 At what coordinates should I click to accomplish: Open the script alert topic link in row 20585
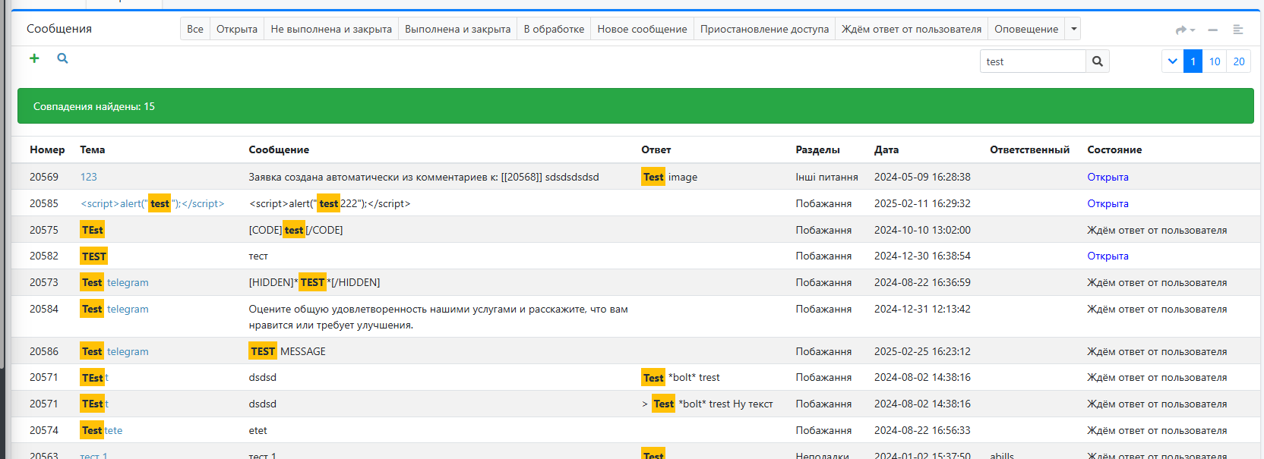(153, 203)
